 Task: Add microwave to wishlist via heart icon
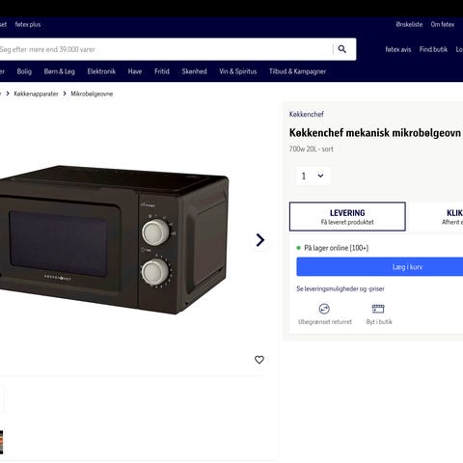[259, 360]
